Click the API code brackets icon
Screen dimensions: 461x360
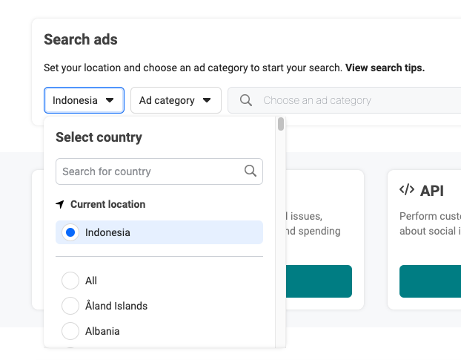coord(407,190)
